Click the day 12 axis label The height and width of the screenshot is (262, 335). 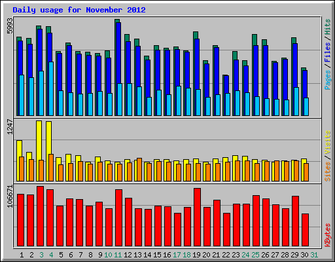pos(128,255)
